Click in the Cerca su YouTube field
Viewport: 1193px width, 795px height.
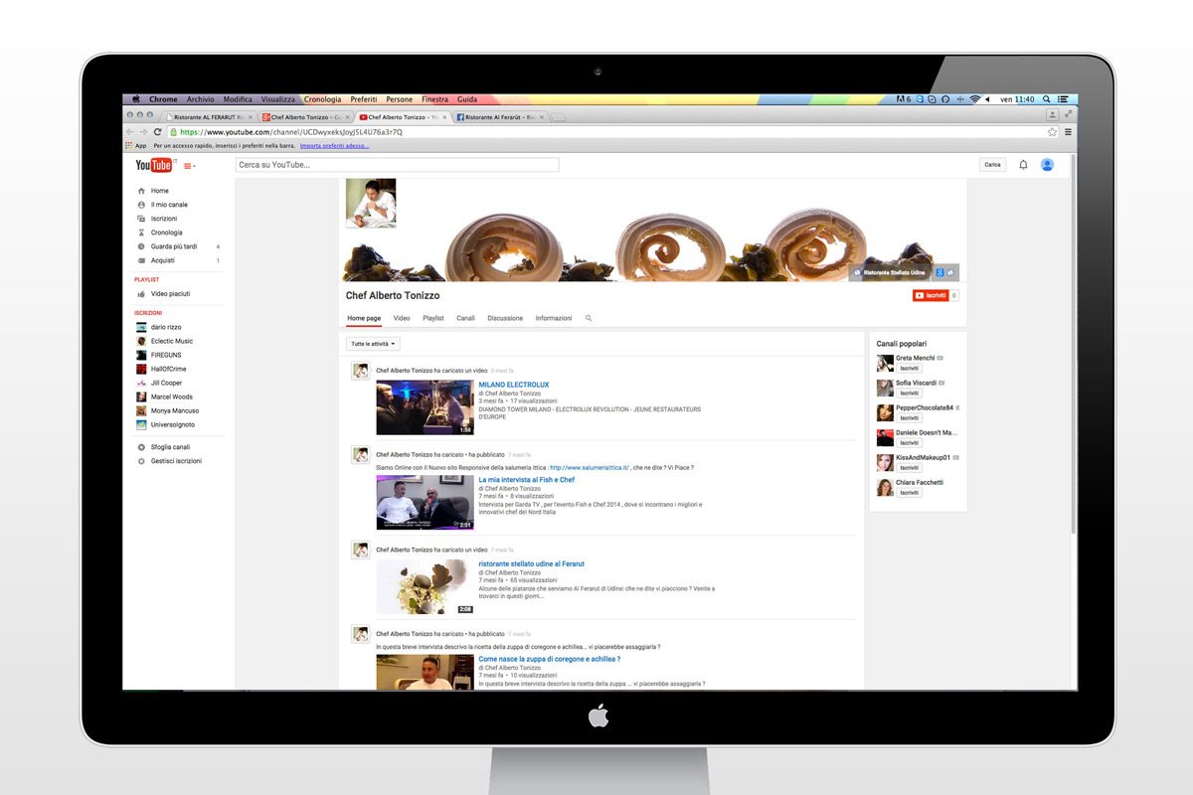click(397, 165)
